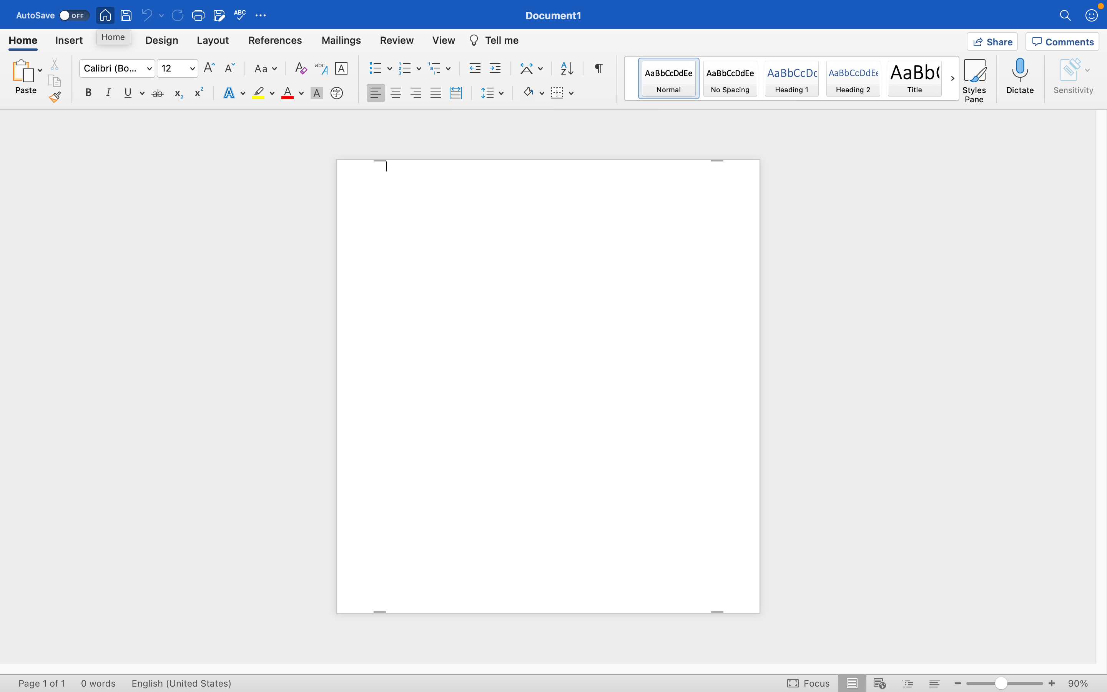Switch to the References tab
This screenshot has height=692, width=1107.
274,40
